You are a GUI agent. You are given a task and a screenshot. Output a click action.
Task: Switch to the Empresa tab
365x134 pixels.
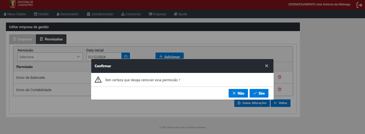(x=22, y=39)
